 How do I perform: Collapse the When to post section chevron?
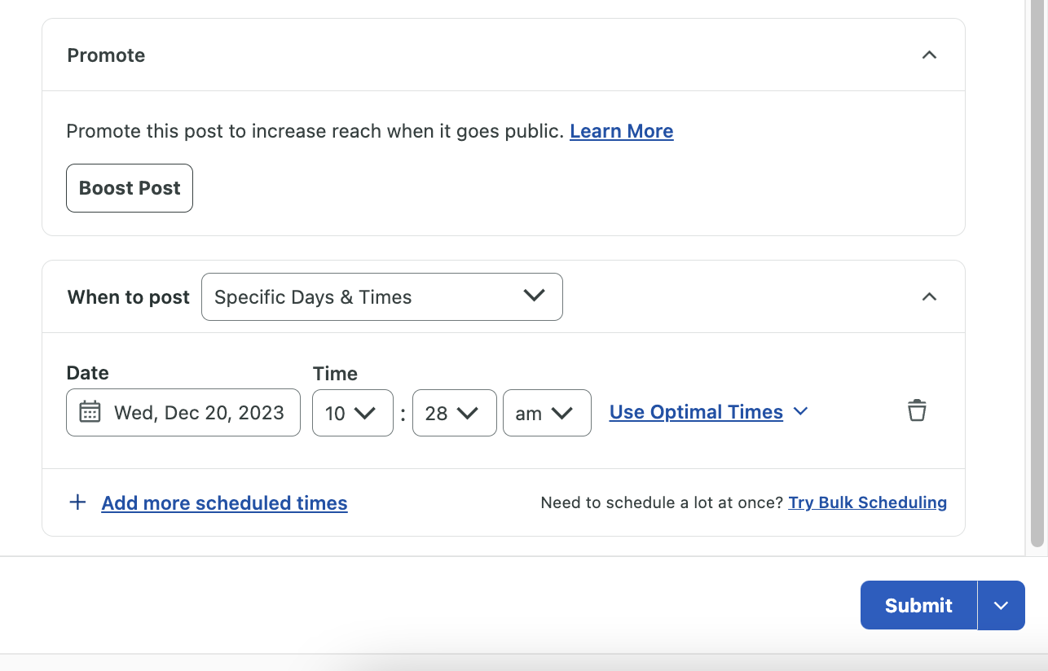tap(929, 296)
